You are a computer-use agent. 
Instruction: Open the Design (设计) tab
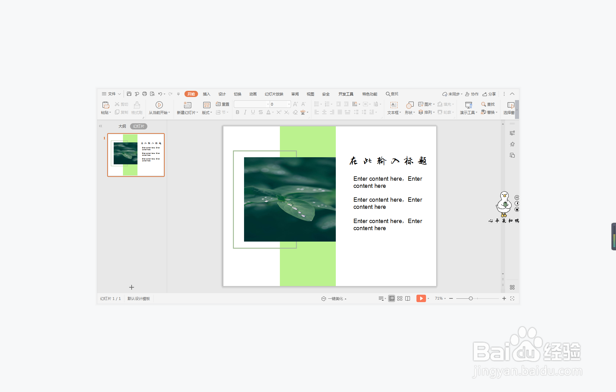(222, 94)
